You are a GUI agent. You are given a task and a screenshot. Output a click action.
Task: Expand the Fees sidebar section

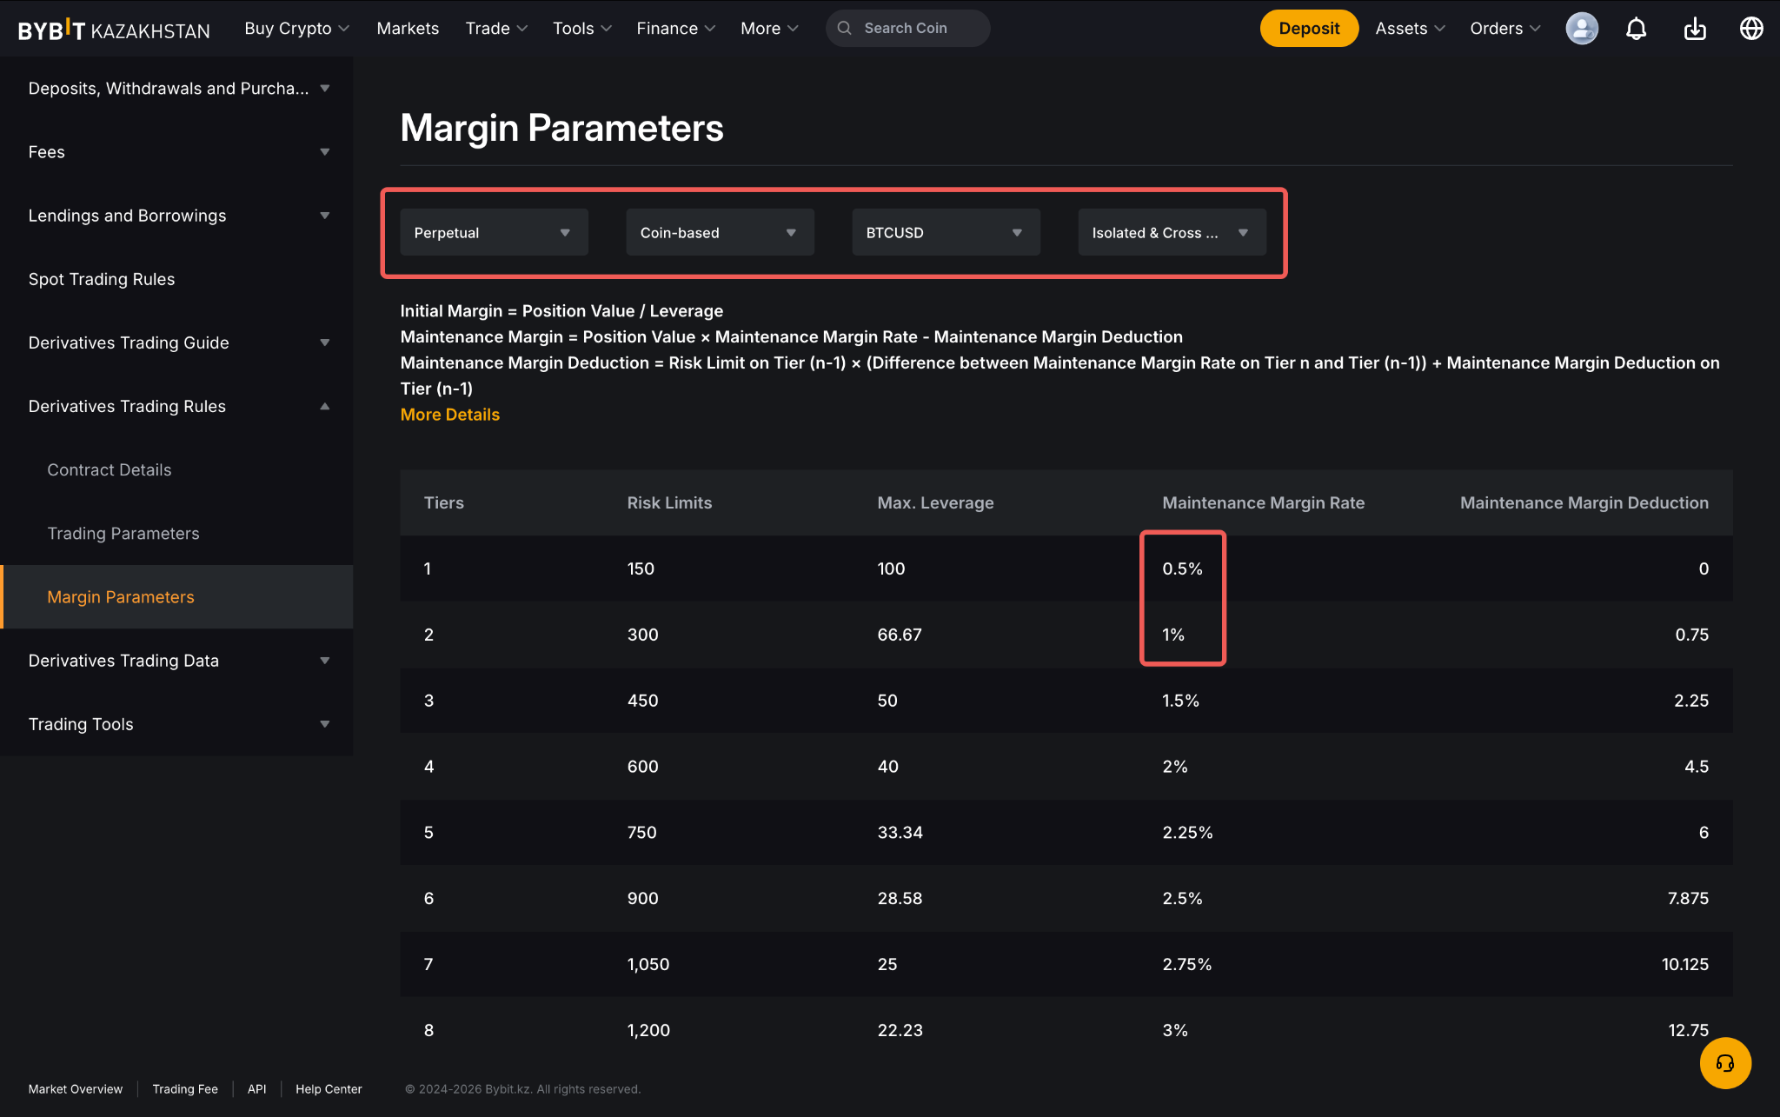177,152
